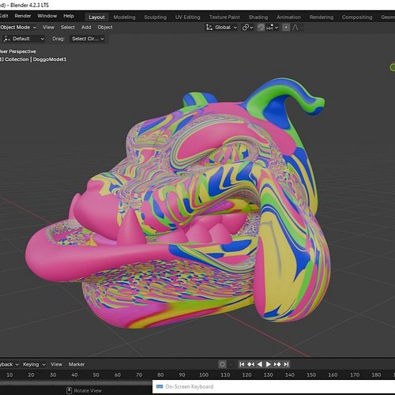Click the Rotate View mouse hint icon
Screen dimensions: 395x395
pyautogui.click(x=69, y=390)
